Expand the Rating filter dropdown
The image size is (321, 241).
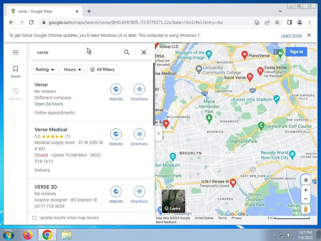click(x=45, y=69)
